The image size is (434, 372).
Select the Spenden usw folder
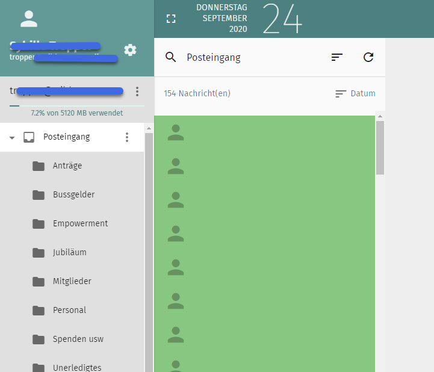click(78, 339)
